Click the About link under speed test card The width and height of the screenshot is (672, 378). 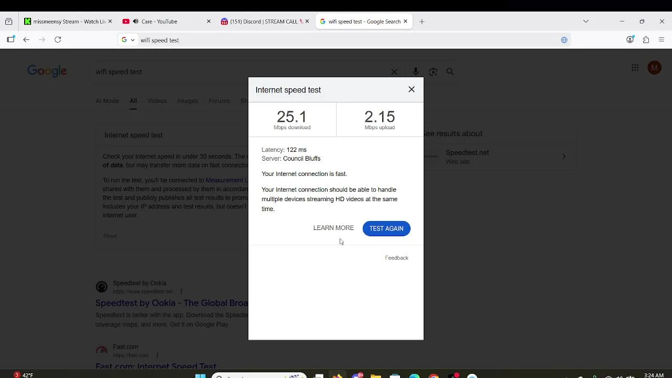pyautogui.click(x=110, y=236)
